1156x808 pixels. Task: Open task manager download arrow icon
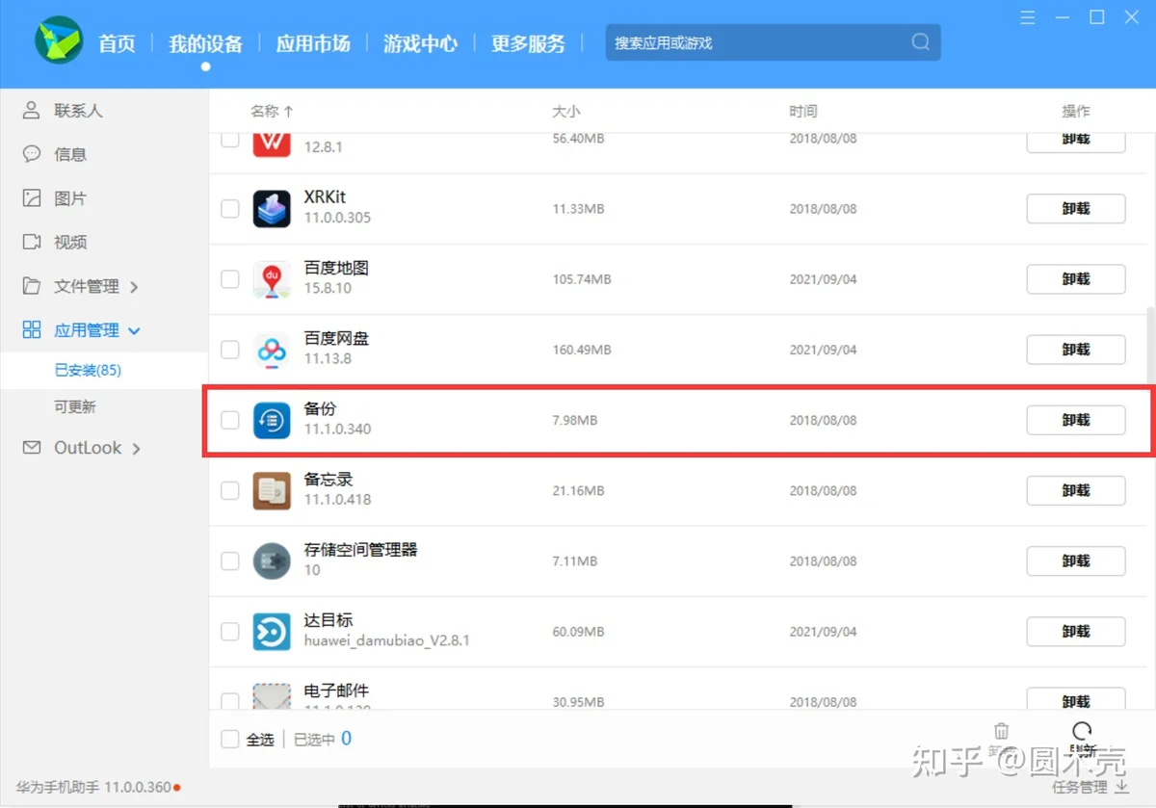pyautogui.click(x=1121, y=786)
